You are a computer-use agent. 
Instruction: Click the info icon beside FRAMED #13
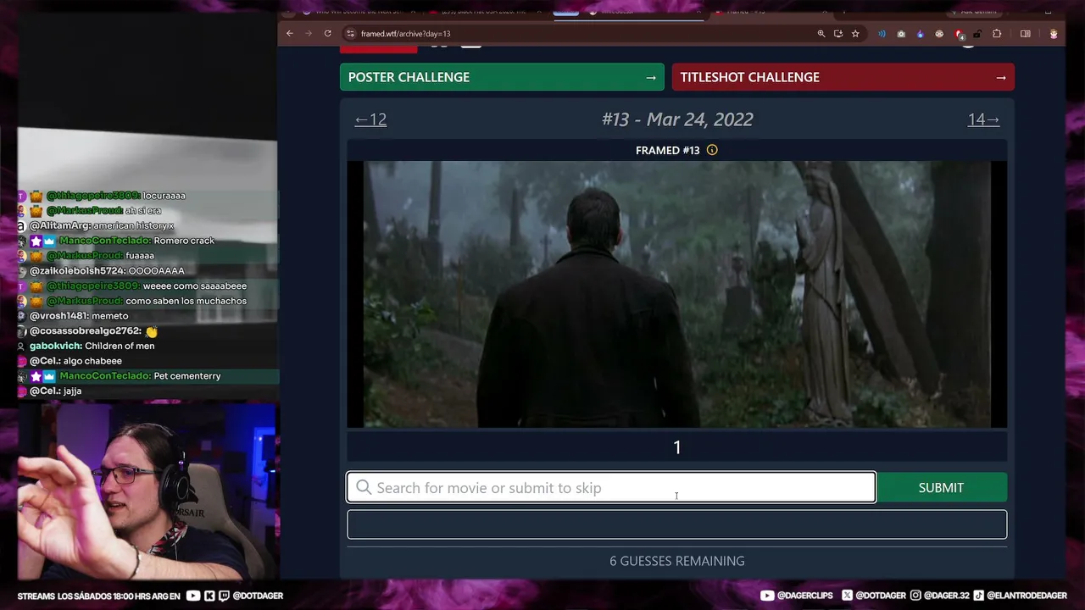tap(712, 150)
